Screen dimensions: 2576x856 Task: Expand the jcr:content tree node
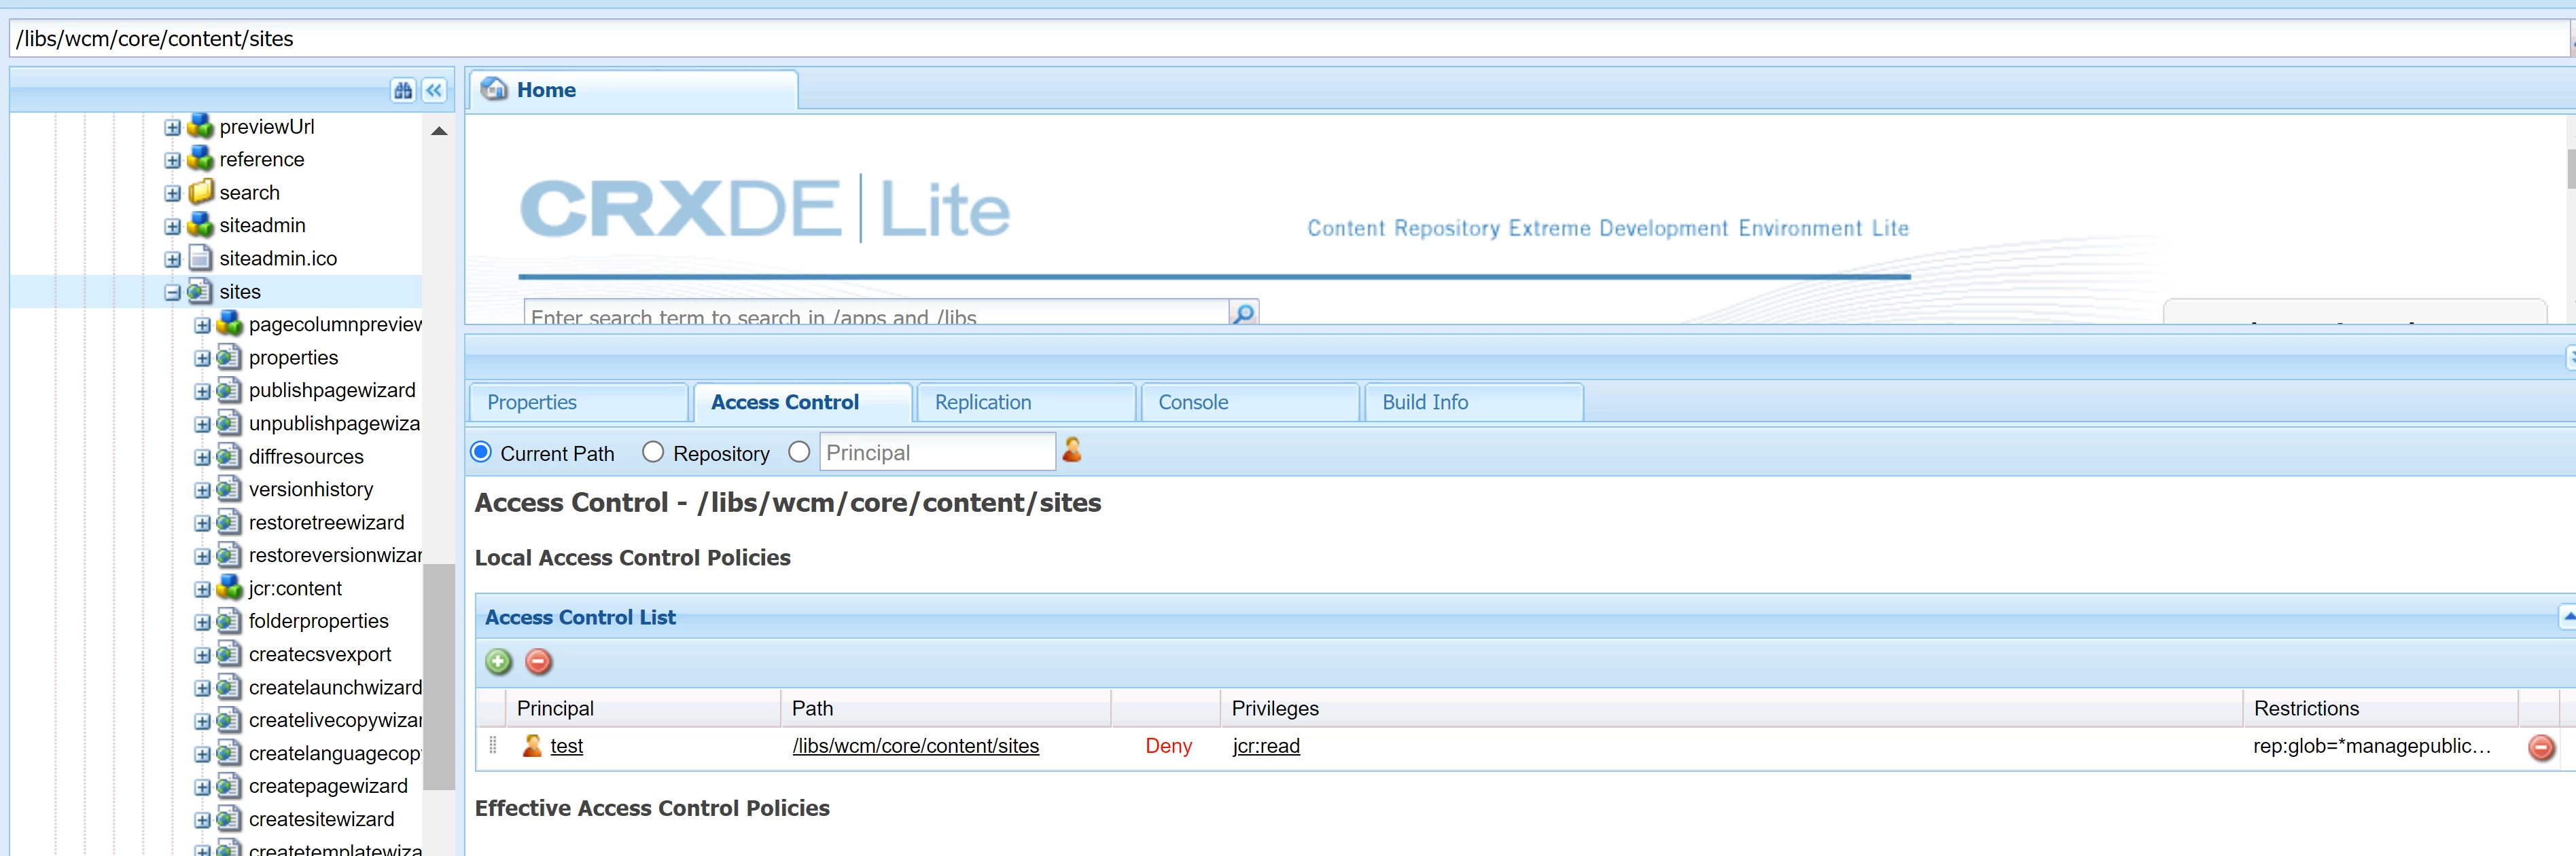tap(202, 589)
